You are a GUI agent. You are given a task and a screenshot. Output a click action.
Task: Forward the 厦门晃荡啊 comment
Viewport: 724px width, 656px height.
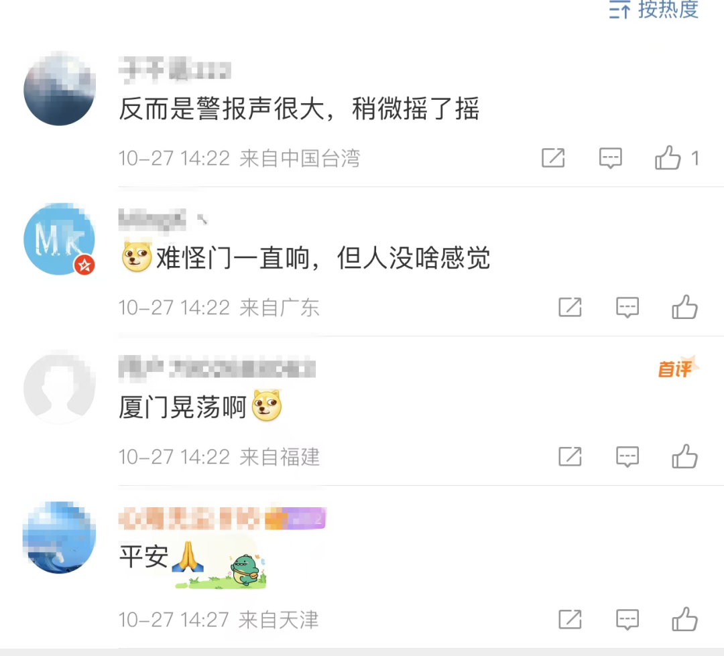tap(570, 456)
